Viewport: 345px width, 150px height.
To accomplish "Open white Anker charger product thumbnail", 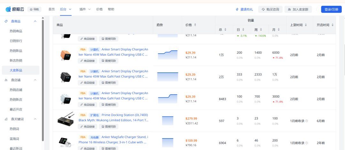I will coord(66,99).
